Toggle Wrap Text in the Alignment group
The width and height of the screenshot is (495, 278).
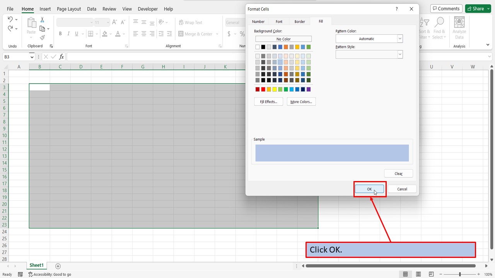pyautogui.click(x=190, y=22)
